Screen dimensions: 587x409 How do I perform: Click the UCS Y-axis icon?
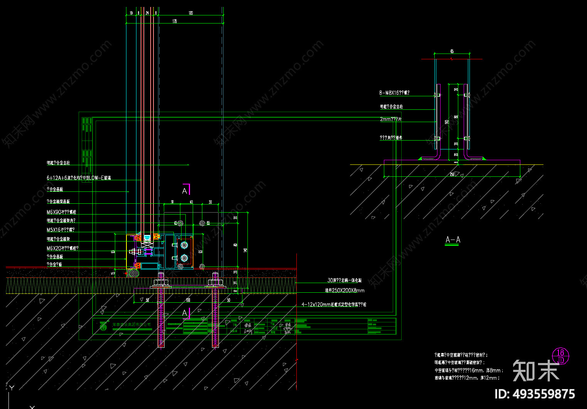point(12,388)
